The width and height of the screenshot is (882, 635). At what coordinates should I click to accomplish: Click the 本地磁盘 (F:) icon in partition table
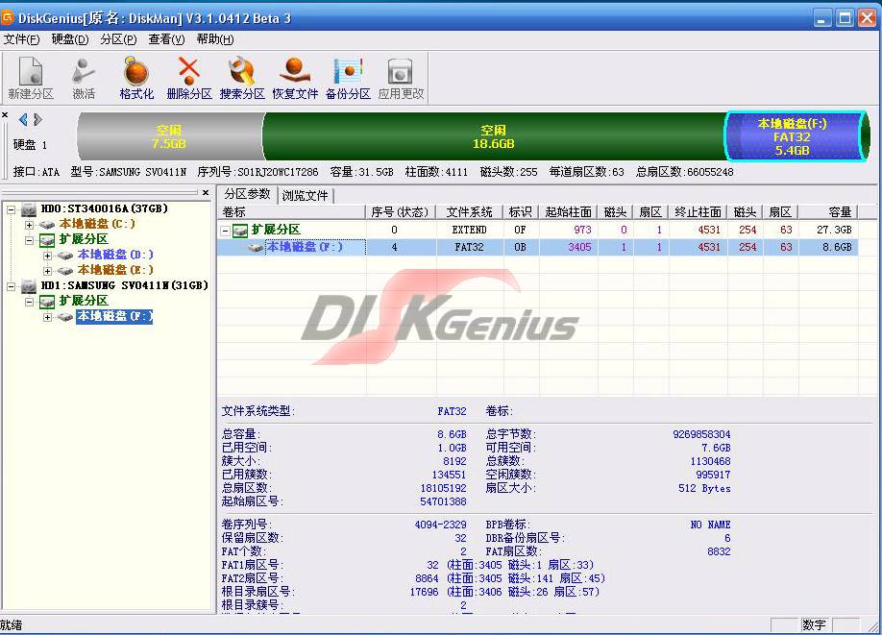[x=256, y=248]
